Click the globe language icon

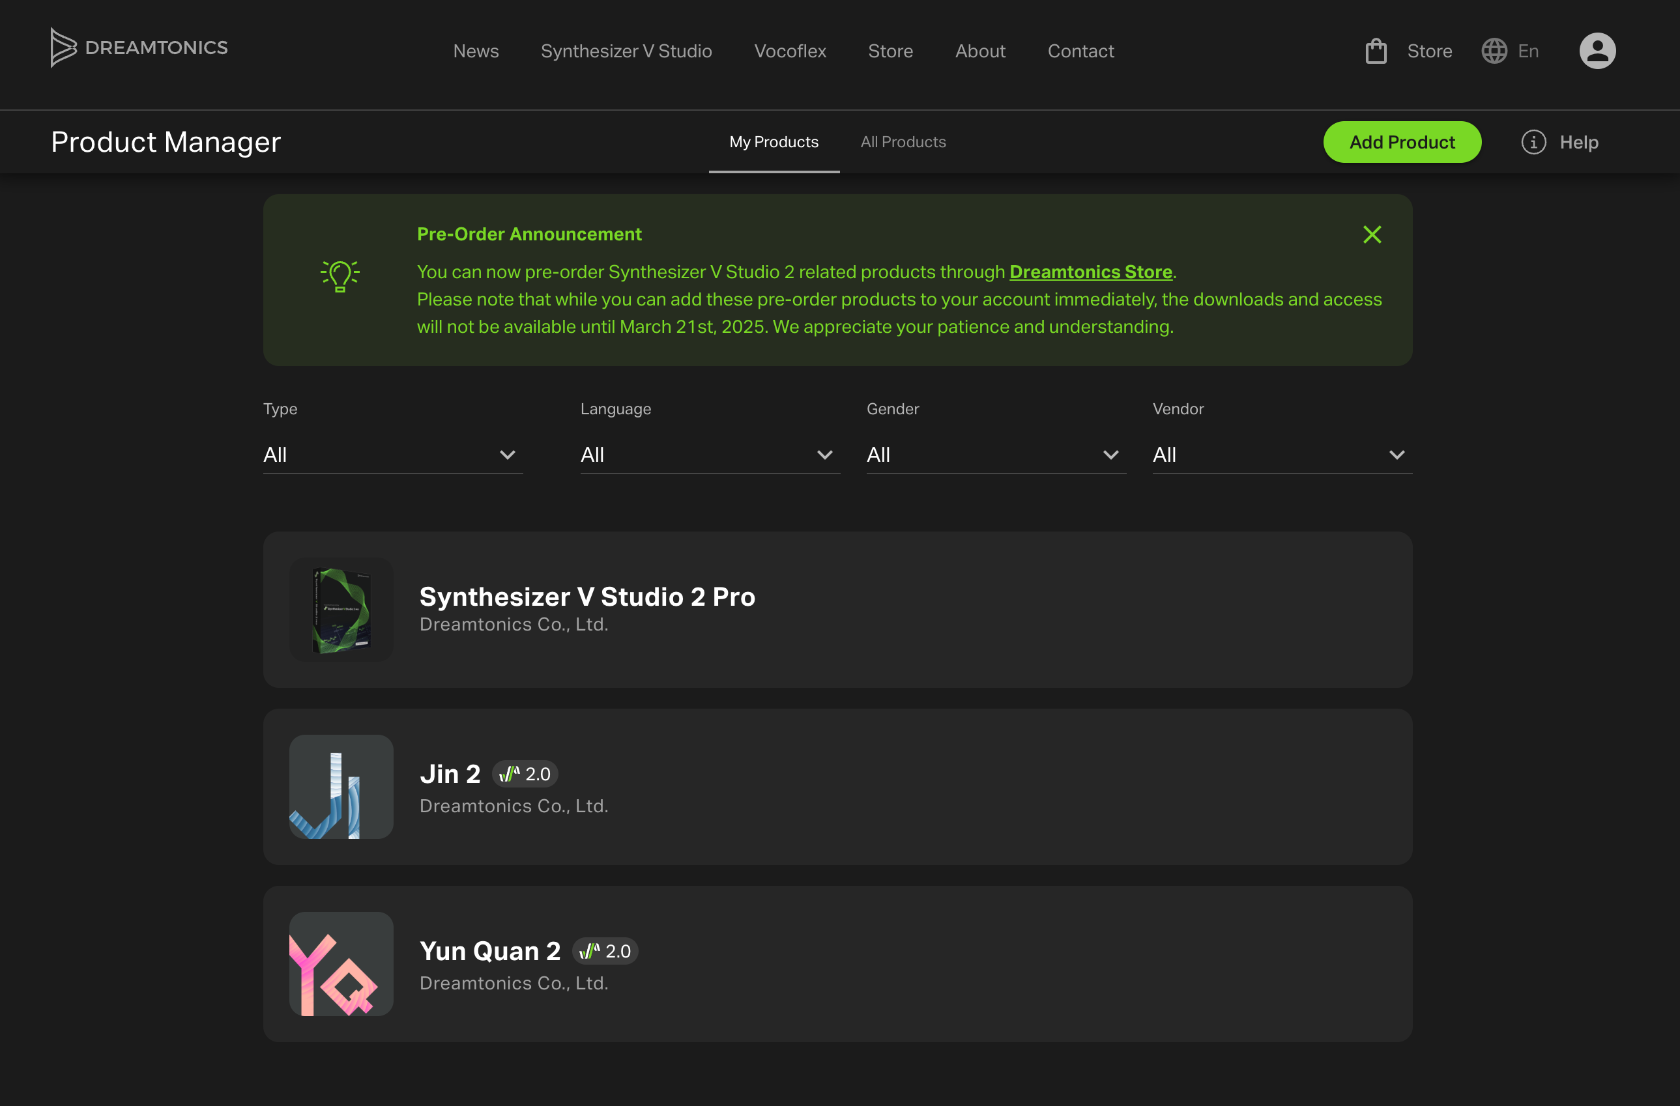(1494, 51)
